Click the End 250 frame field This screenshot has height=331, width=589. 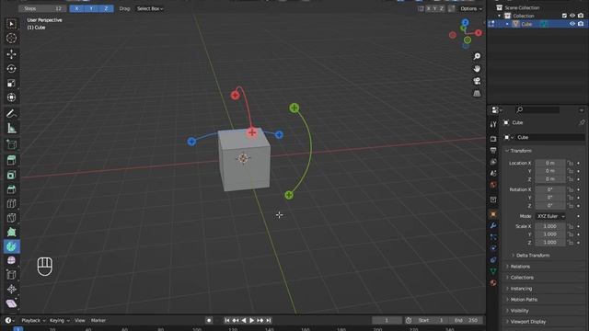pos(466,321)
